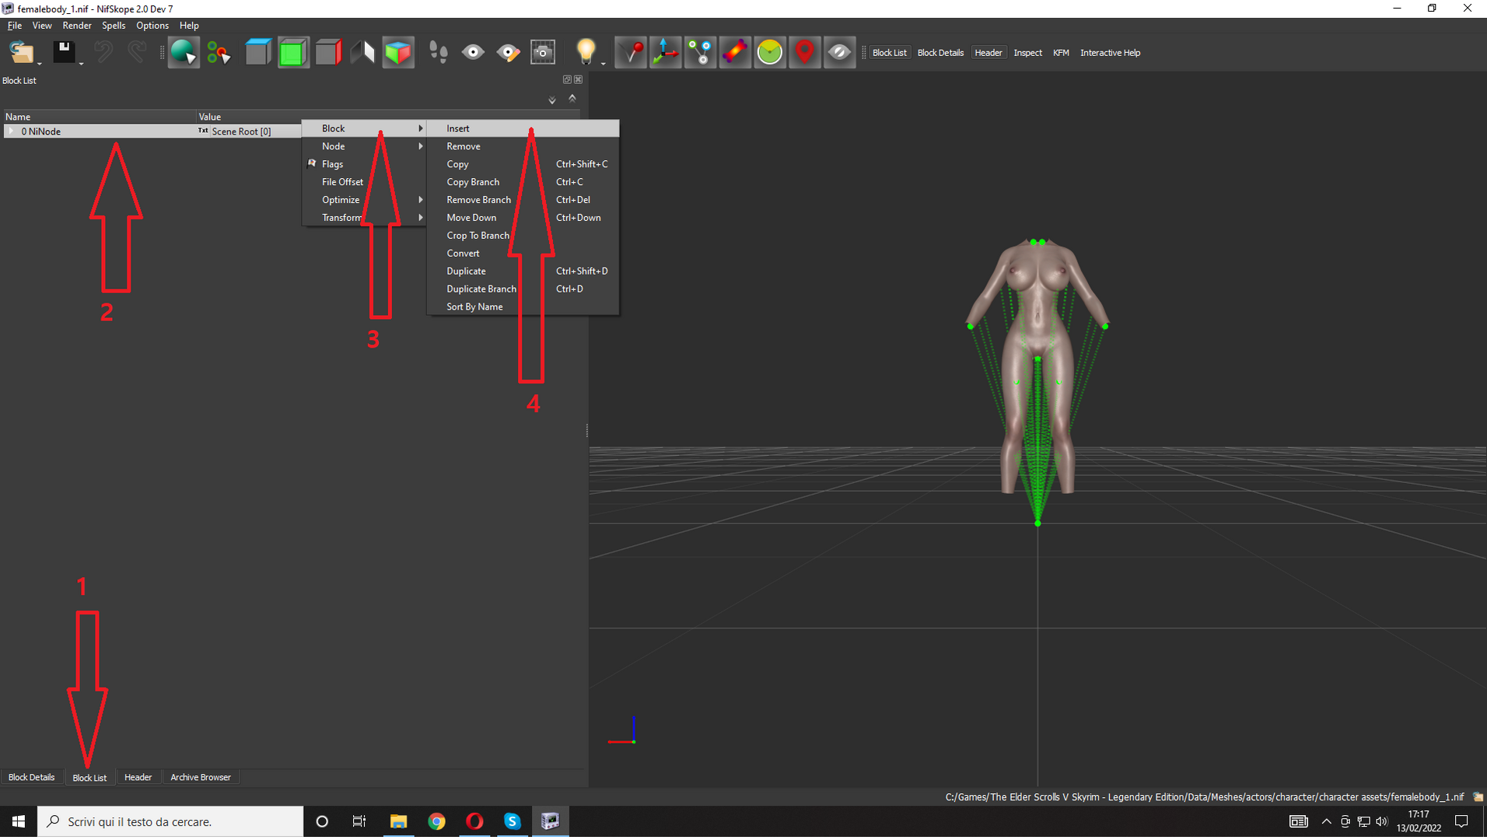Viewport: 1487px width, 840px height.
Task: Click the red location pin icon
Action: click(x=804, y=52)
